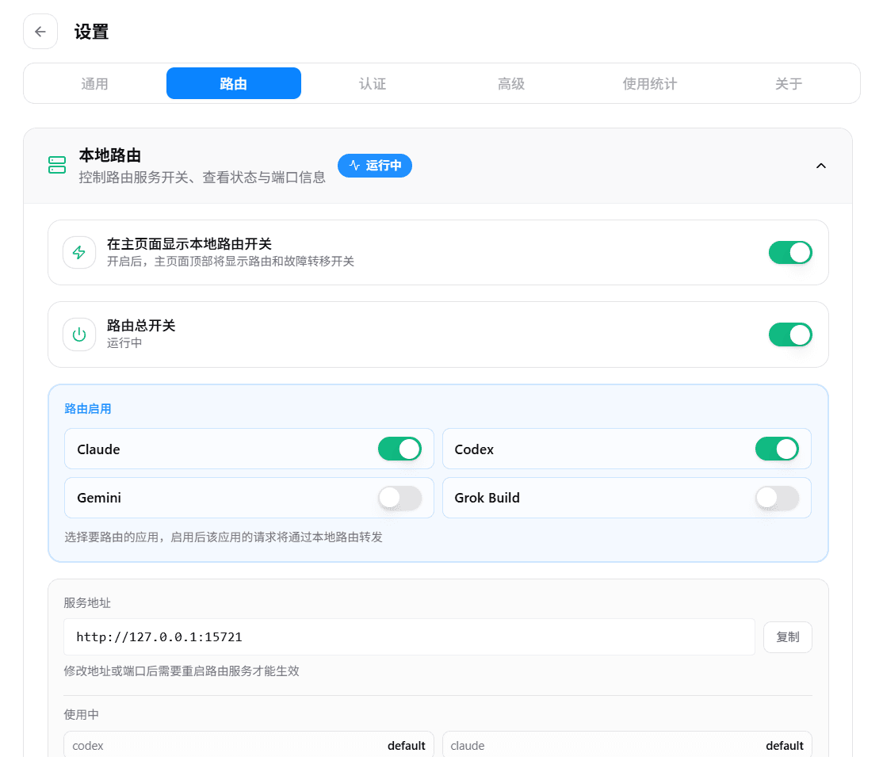The image size is (883, 772).
Task: Click the pulse icon in 运行中 badge
Action: click(x=354, y=165)
